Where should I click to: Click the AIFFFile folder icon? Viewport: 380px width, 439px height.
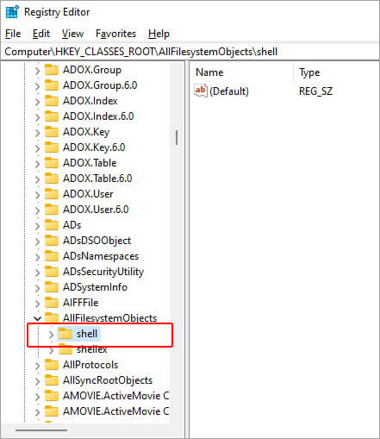pyautogui.click(x=52, y=303)
